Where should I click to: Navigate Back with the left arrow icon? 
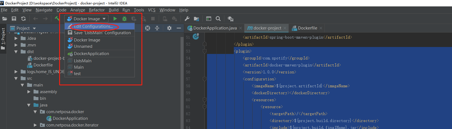[35, 19]
